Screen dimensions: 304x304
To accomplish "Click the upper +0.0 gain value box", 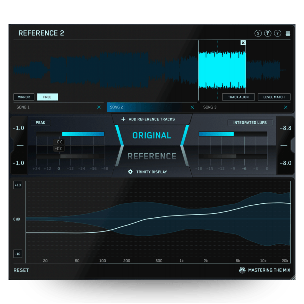I will (x=59, y=142).
